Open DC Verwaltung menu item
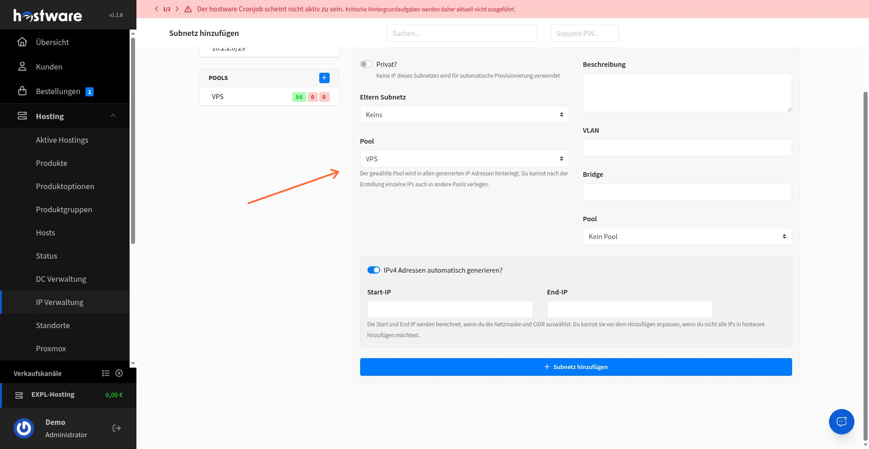Image resolution: width=869 pixels, height=449 pixels. tap(61, 279)
